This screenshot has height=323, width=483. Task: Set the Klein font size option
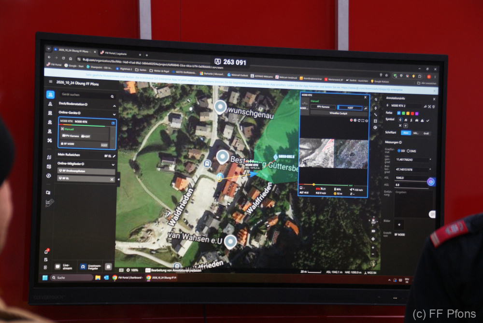click(x=406, y=133)
